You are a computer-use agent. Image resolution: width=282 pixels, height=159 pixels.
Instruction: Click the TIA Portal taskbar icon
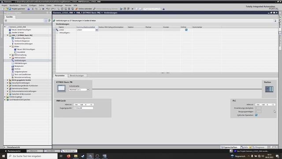click(x=90, y=156)
